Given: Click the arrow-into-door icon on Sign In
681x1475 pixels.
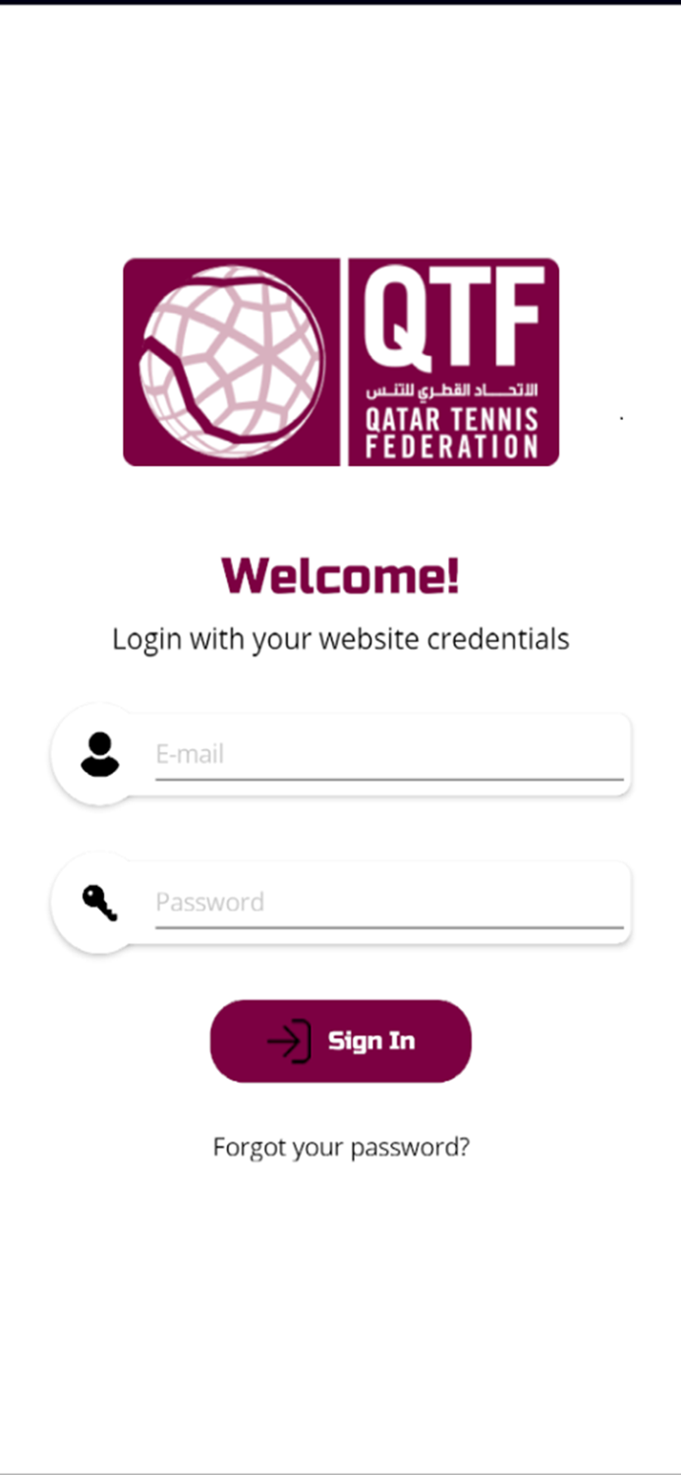Looking at the screenshot, I should [x=289, y=1041].
